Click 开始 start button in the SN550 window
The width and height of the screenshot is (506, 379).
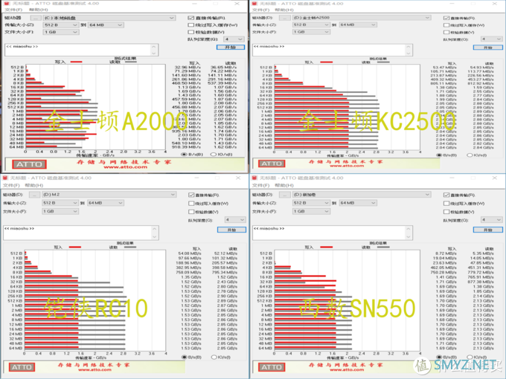pos(487,230)
